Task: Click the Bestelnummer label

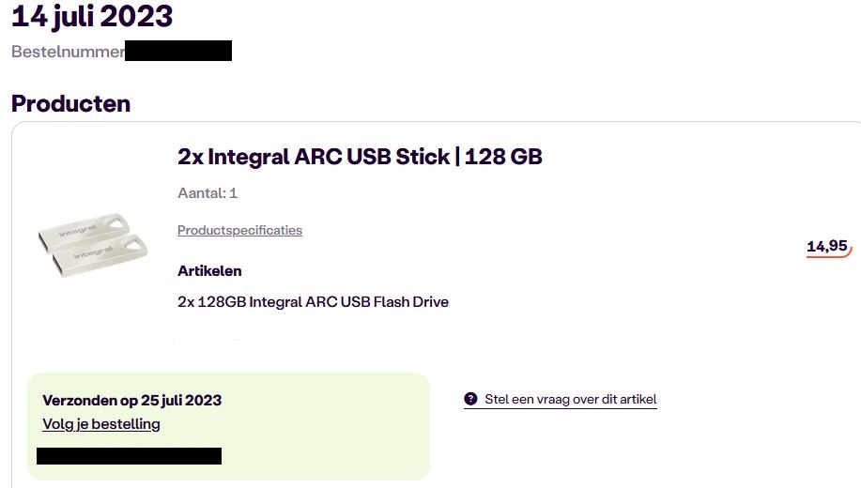Action: pos(68,52)
